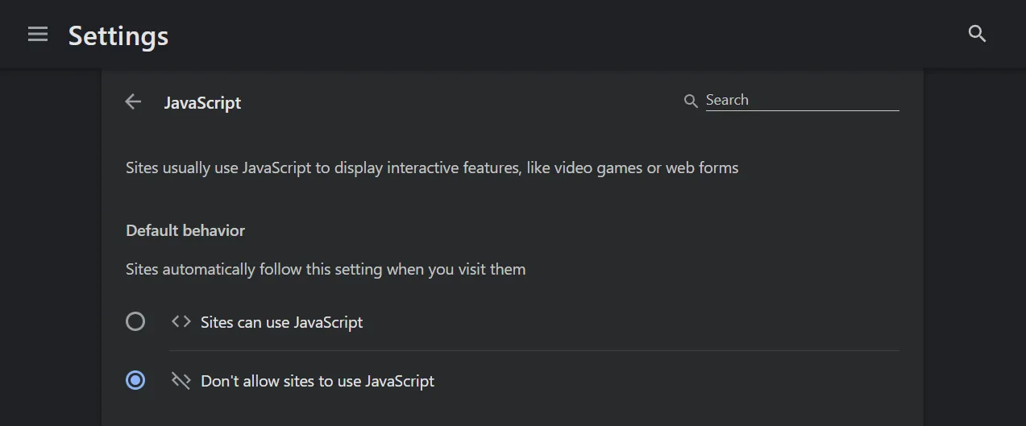Click the "Settings" page title
The height and width of the screenshot is (426, 1026).
point(118,36)
